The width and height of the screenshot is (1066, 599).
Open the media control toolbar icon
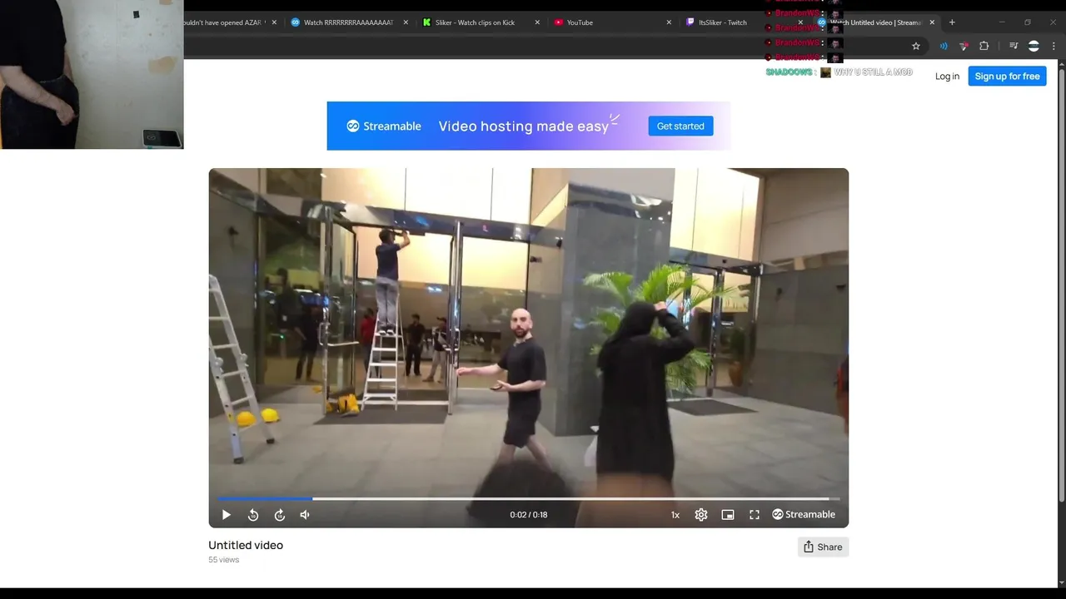click(1014, 47)
